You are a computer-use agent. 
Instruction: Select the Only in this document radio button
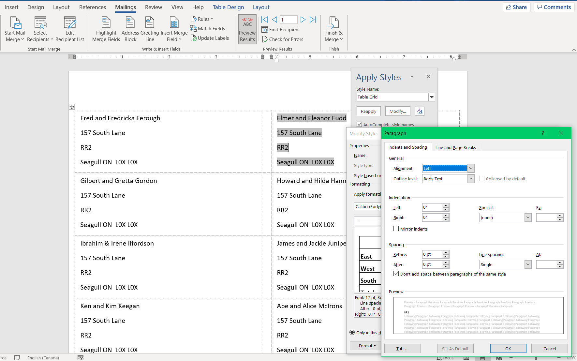click(352, 333)
